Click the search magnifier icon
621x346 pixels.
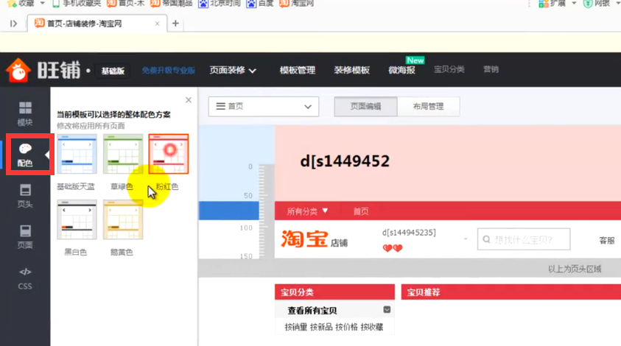point(486,239)
